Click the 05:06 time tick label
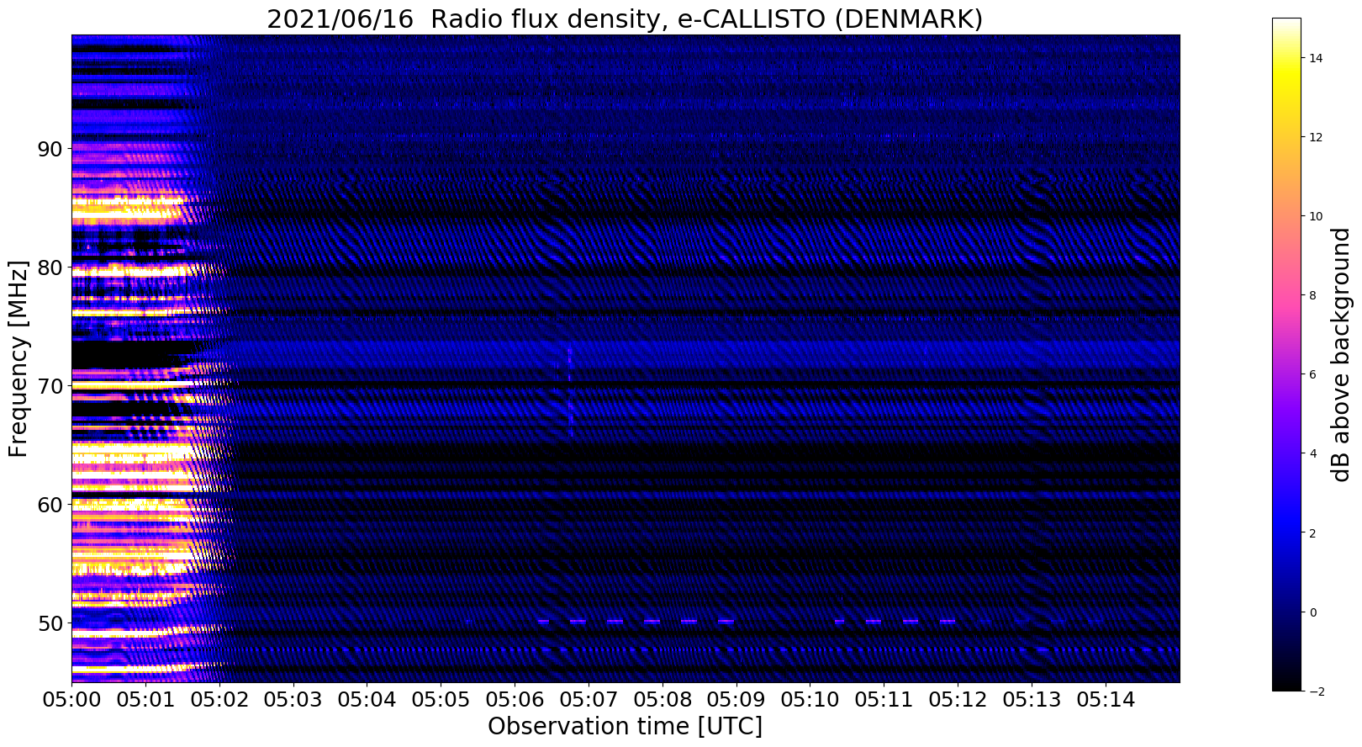Image resolution: width=1362 pixels, height=747 pixels. click(x=515, y=699)
